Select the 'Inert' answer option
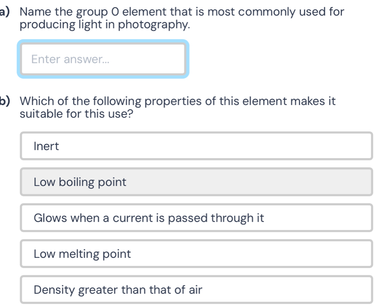This screenshot has width=379, height=308. (x=196, y=146)
